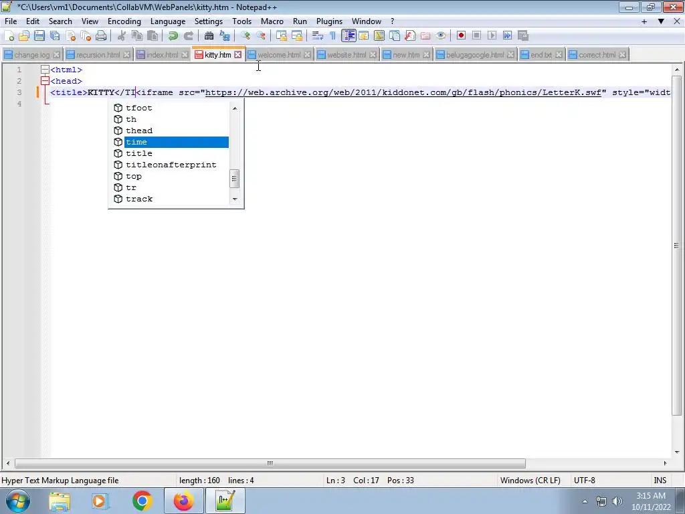Click the horizontal scrollbar in editor
Viewport: 685px width, 514px height.
click(270, 463)
